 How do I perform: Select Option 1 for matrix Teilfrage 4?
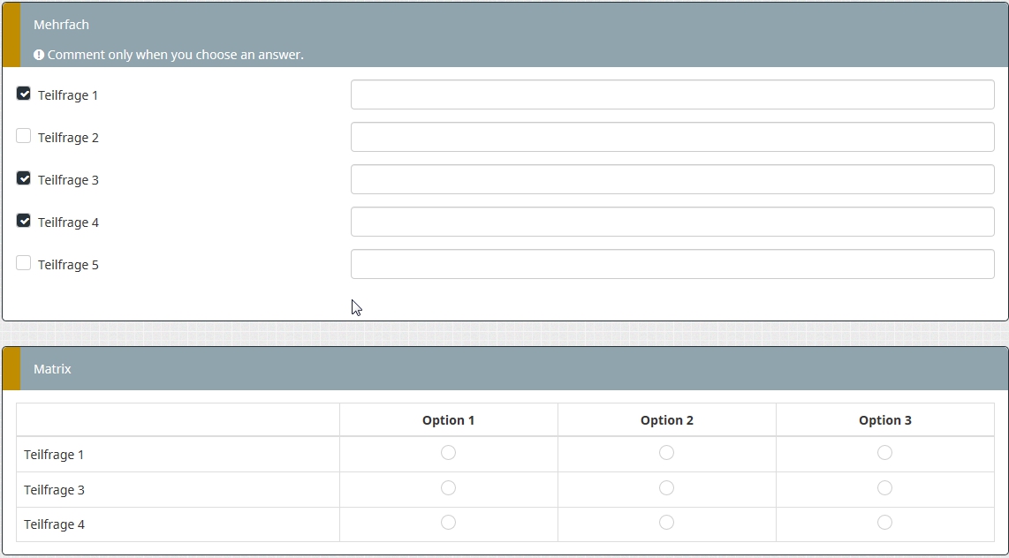[448, 523]
